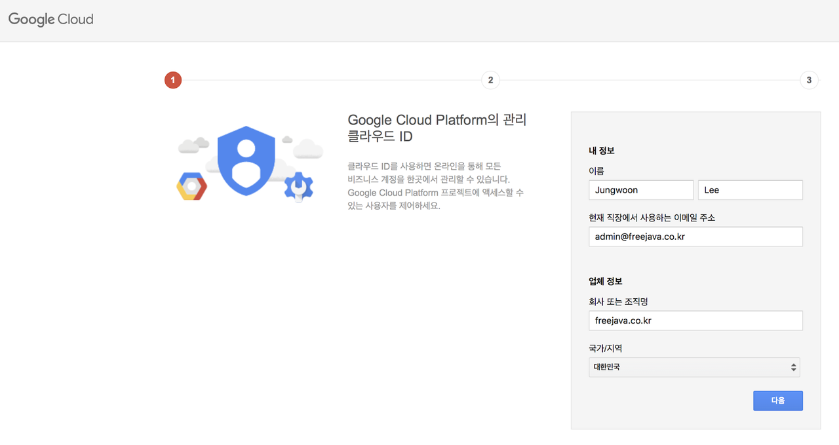Click the email field admin@freejava.co.kr
Screen dimensions: 839x445
click(696, 237)
